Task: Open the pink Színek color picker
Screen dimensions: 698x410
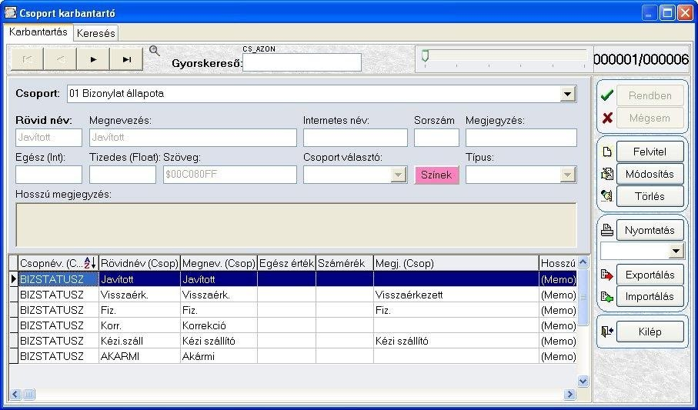Action: pos(436,175)
